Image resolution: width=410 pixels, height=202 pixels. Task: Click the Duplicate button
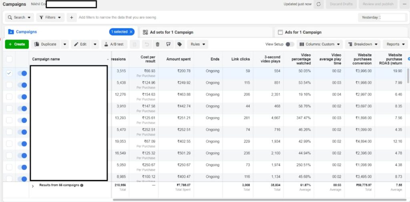coord(46,44)
